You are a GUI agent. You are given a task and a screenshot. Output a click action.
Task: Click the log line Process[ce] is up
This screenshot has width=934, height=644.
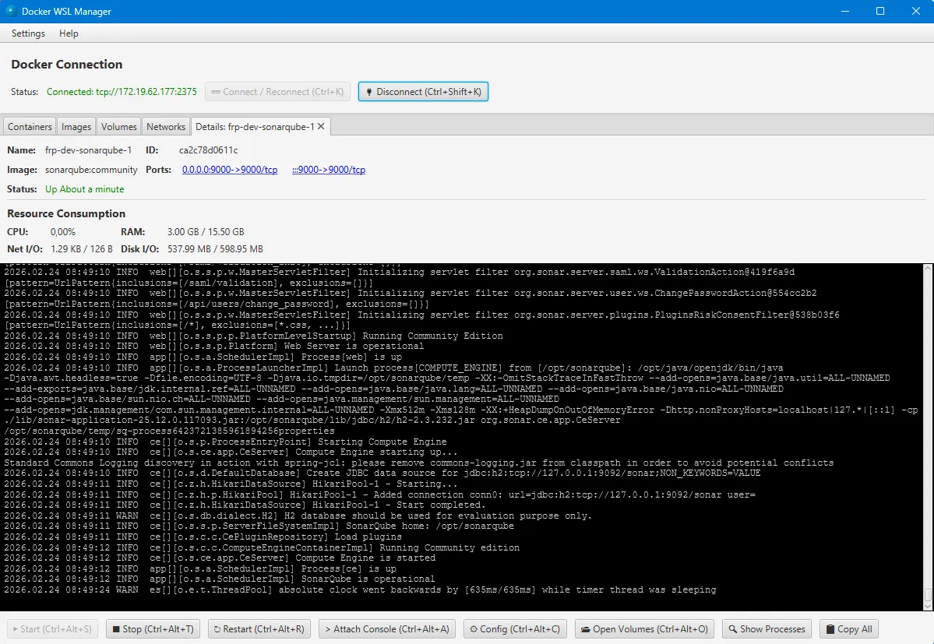click(x=200, y=569)
